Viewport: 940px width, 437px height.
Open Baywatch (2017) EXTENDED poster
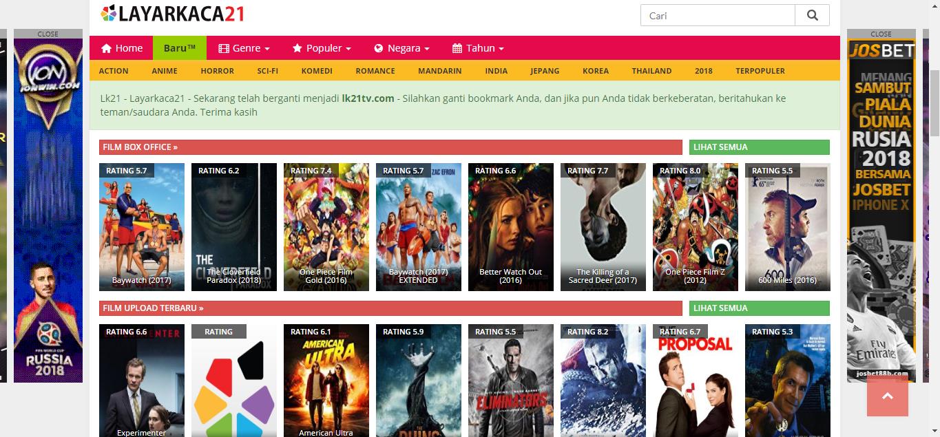(419, 227)
